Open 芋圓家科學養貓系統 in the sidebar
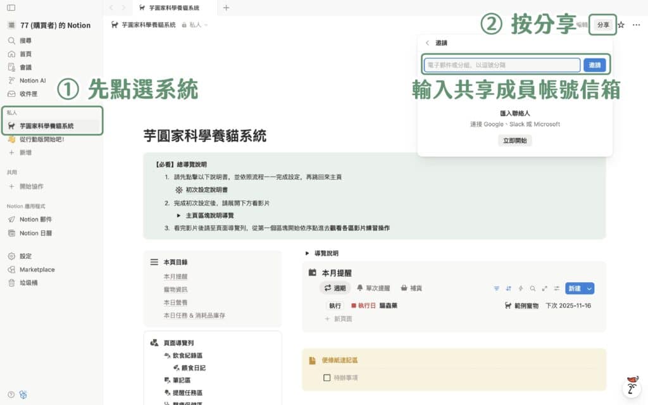This screenshot has width=648, height=405. [x=46, y=126]
